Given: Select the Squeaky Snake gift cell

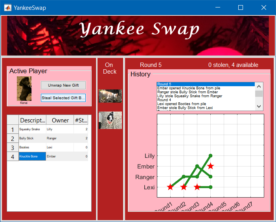Looking at the screenshot, I should pos(32,129).
